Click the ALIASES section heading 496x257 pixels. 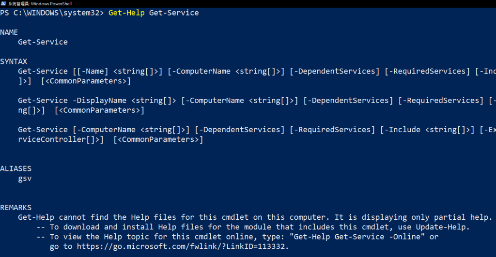16,168
